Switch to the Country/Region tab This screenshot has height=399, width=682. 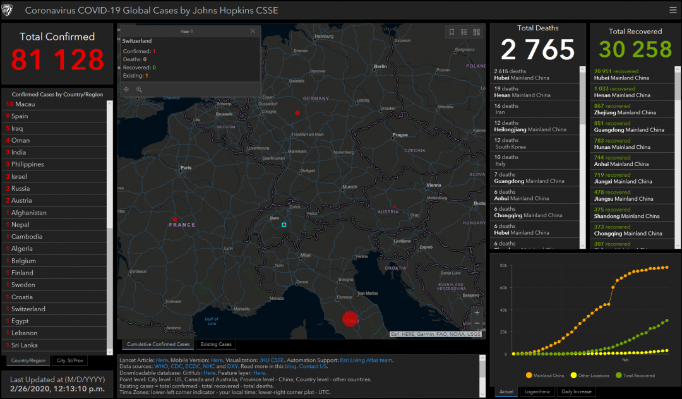tap(28, 360)
